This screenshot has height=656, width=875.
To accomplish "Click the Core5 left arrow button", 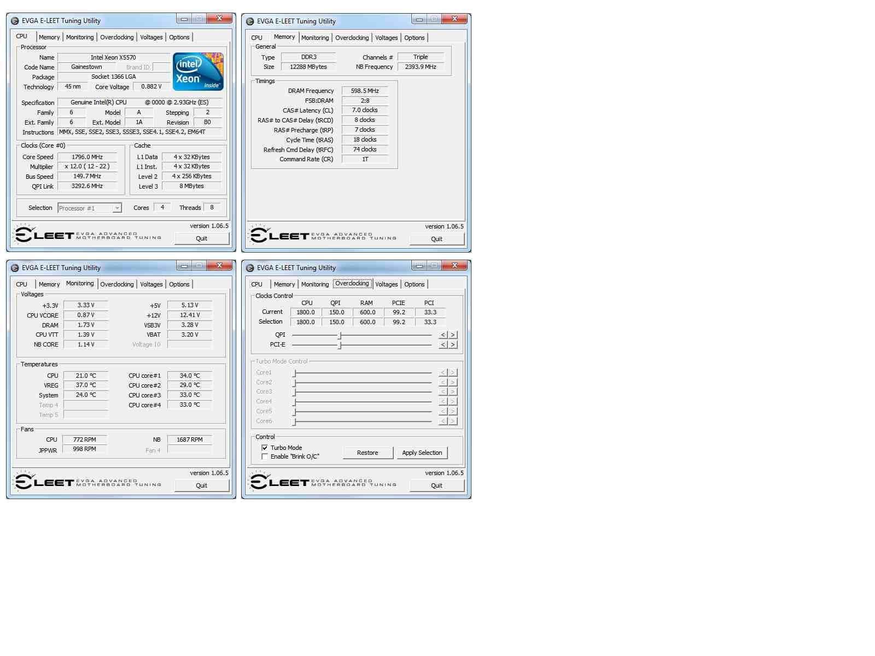I will 444,412.
